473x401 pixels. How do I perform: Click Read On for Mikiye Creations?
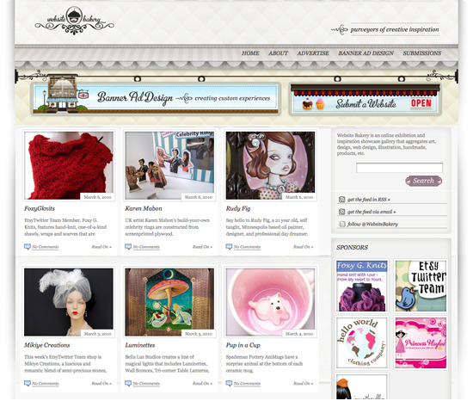(101, 384)
